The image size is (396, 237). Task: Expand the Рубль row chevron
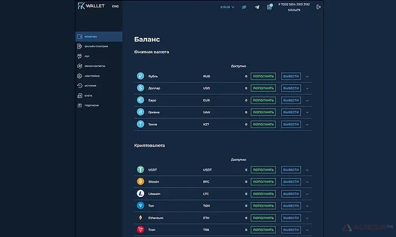click(x=307, y=76)
